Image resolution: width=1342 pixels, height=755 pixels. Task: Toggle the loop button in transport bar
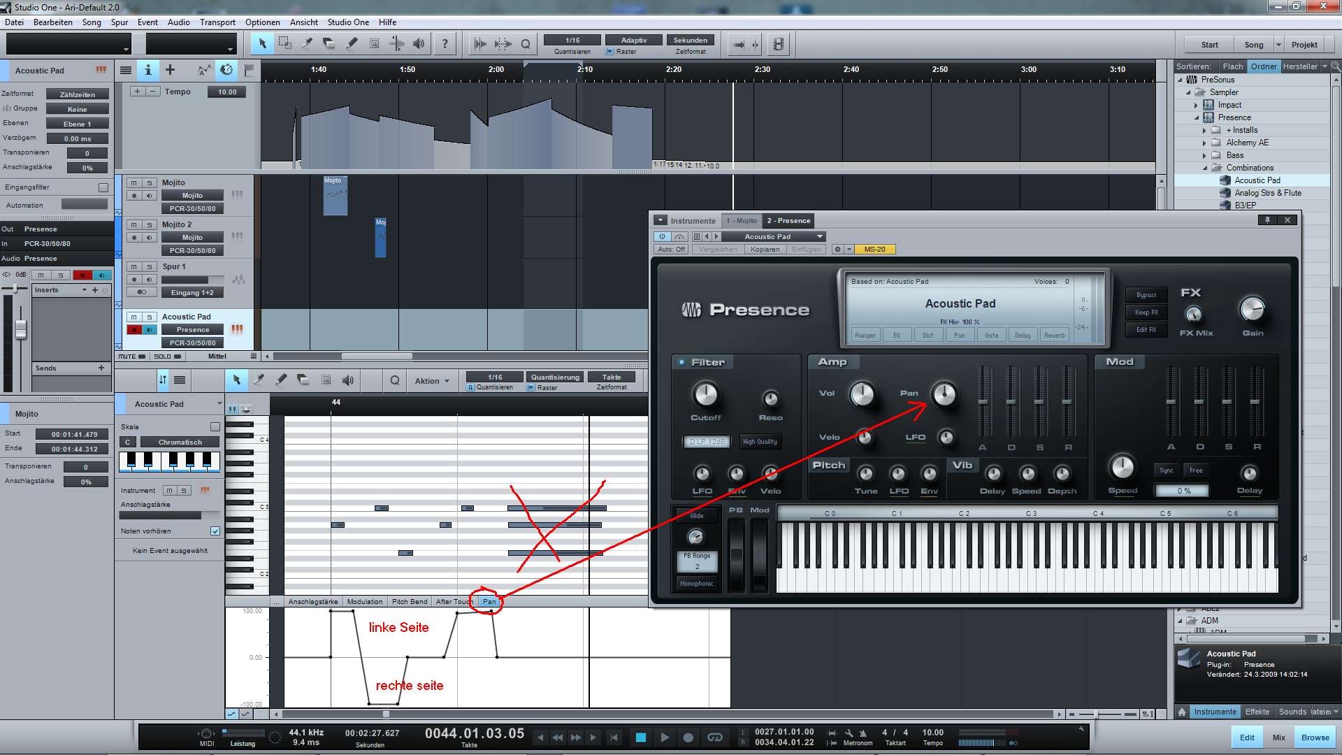pos(714,737)
